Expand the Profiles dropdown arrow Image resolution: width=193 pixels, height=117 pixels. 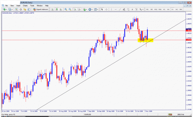(x=12, y=10)
